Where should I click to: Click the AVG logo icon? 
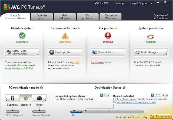coord(7,7)
